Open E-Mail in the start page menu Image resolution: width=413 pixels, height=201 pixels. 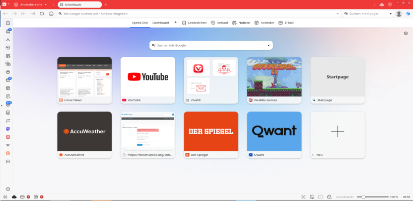286,23
